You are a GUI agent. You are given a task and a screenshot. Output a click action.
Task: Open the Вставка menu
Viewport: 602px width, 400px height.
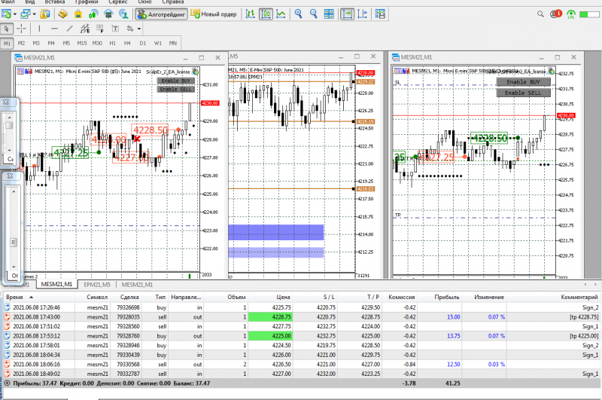point(55,2)
